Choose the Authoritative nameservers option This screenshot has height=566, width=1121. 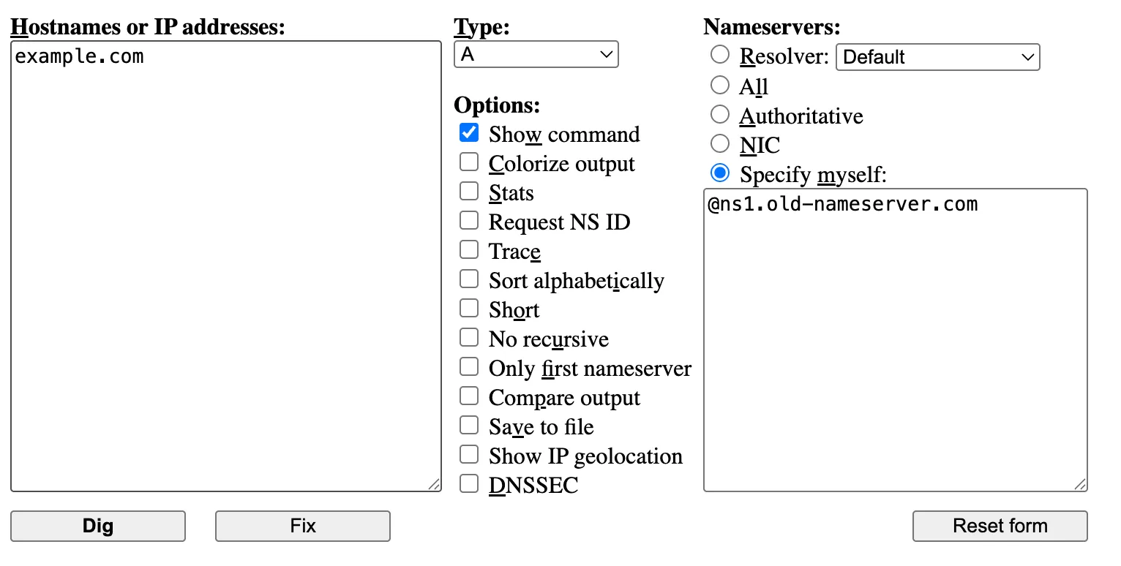[720, 114]
